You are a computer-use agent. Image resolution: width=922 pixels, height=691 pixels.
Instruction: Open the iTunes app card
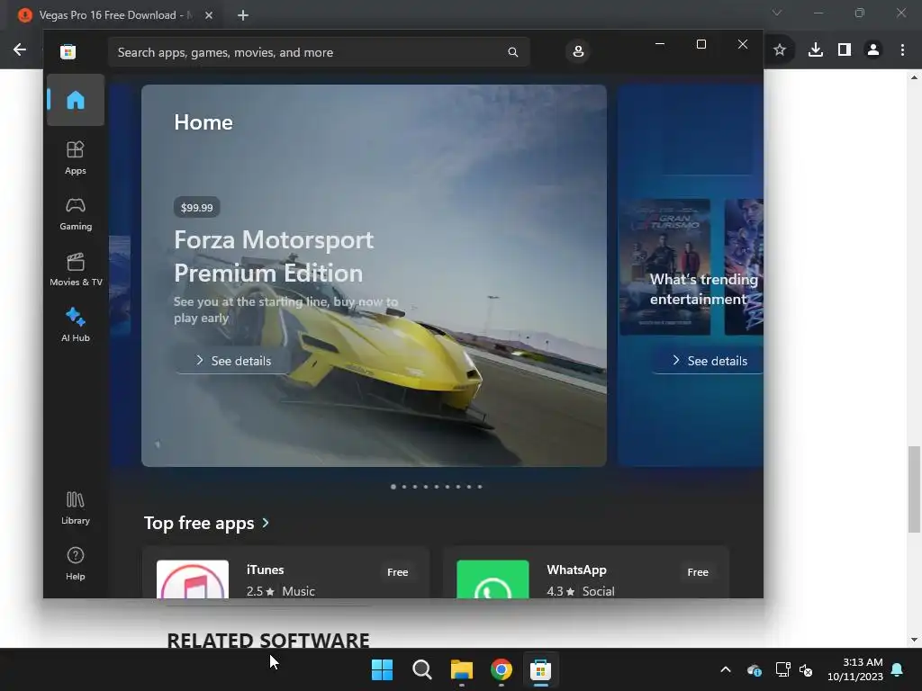pyautogui.click(x=285, y=573)
